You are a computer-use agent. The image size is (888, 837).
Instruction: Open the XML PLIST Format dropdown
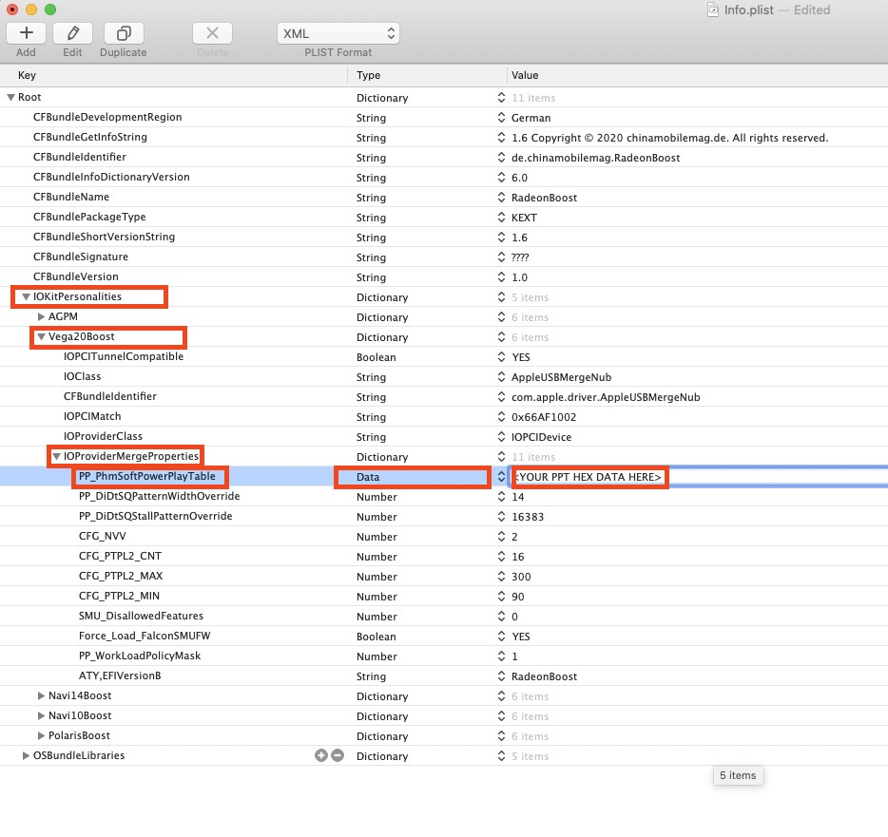338,33
